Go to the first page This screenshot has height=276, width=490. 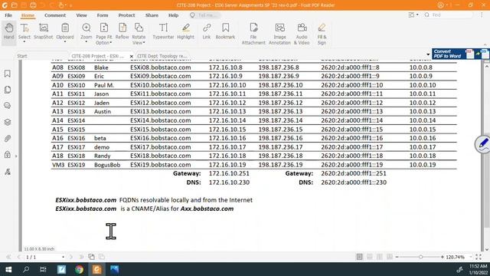[x=8, y=257]
